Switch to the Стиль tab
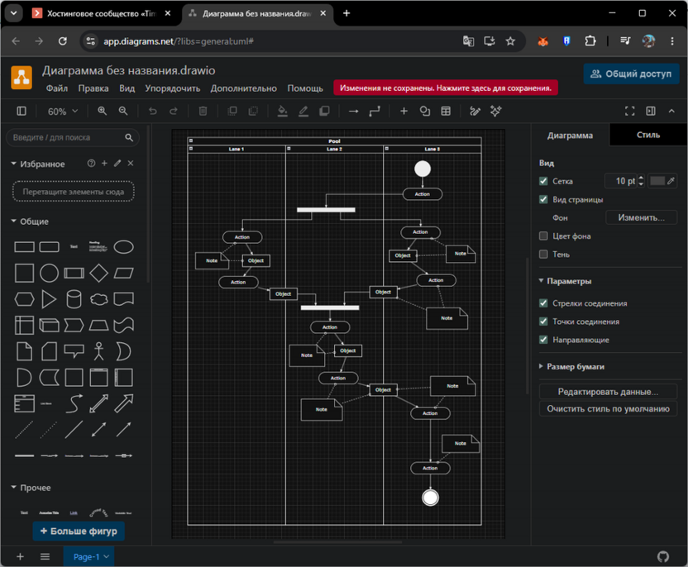The width and height of the screenshot is (688, 567). 648,135
